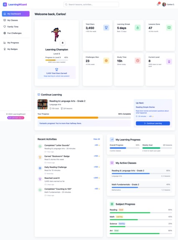Image resolution: width=178 pixels, height=240 pixels.
Task: Open Math Fundamentals - Grade 2 class
Action: [141, 187]
